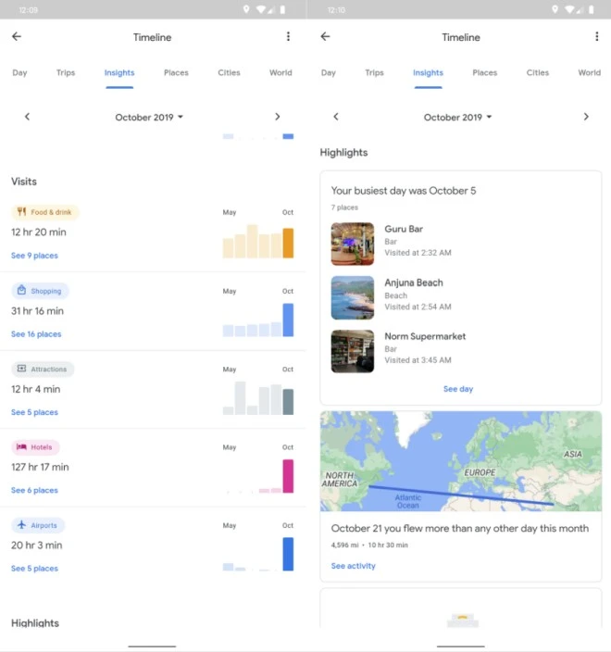611x652 pixels.
Task: Tap Airports October bar in chart
Action: [x=288, y=554]
